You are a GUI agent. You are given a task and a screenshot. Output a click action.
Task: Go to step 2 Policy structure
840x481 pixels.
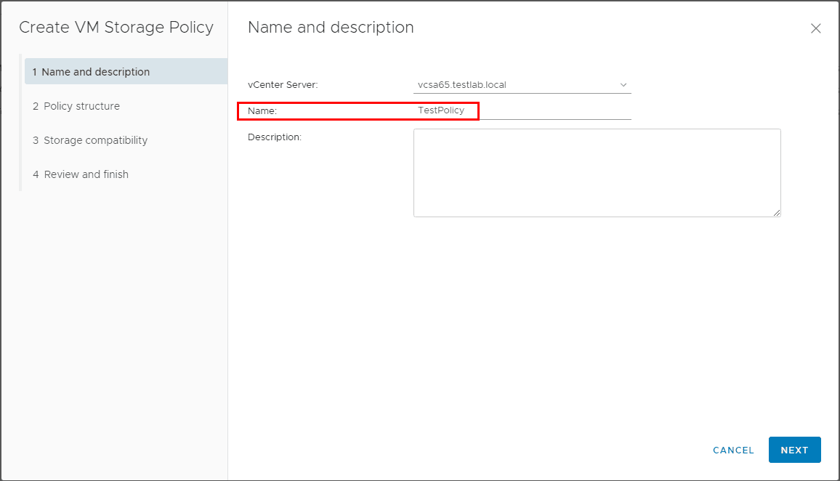(x=81, y=106)
